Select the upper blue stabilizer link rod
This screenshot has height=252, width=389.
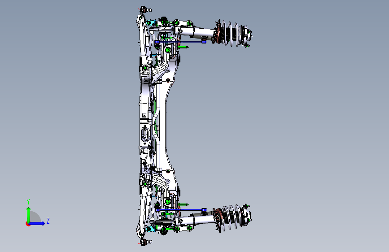[x=180, y=42]
